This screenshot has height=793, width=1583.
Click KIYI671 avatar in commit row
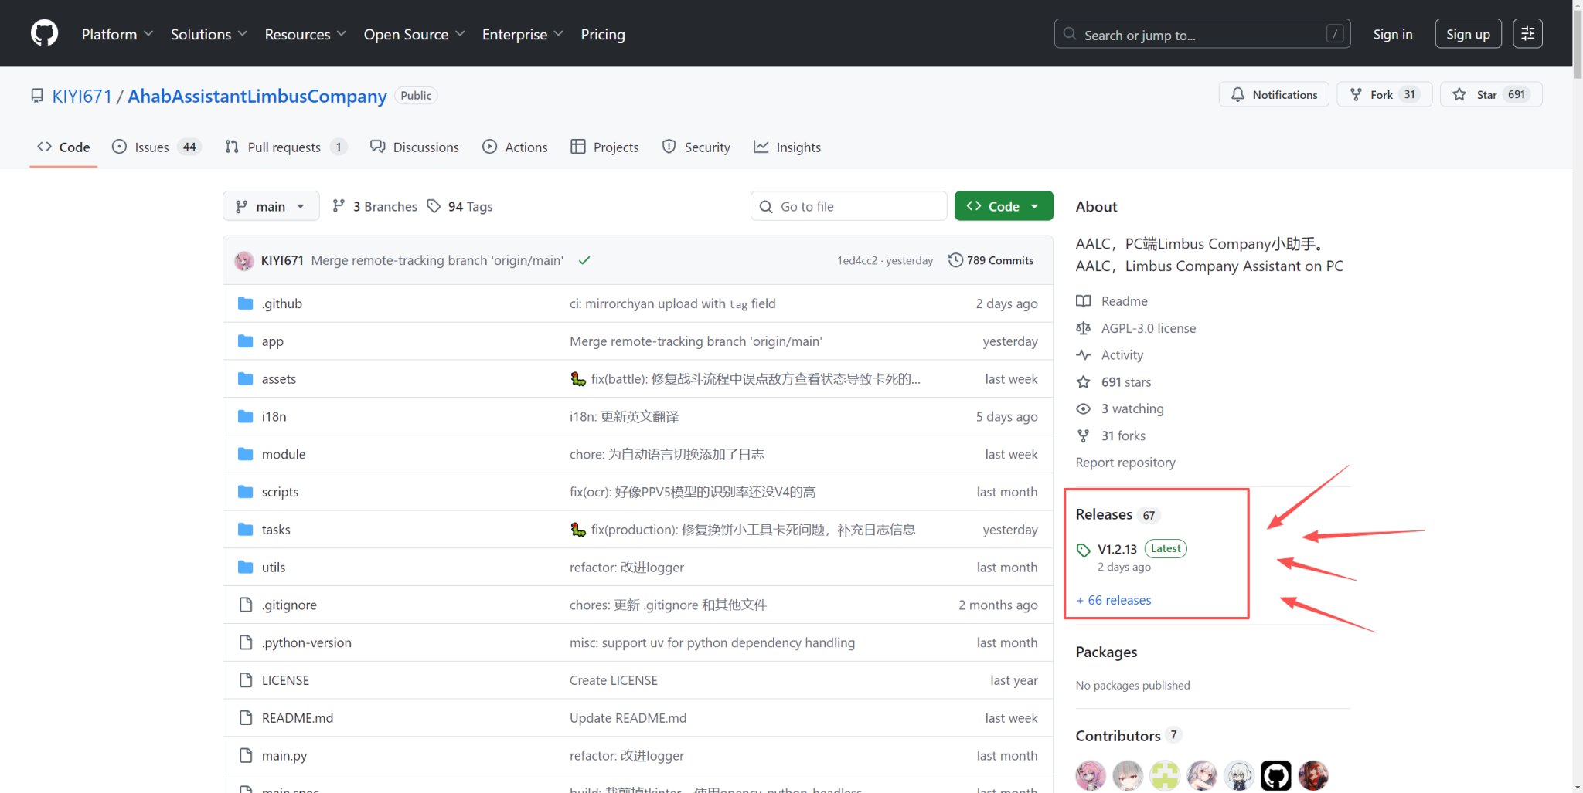[x=244, y=261]
